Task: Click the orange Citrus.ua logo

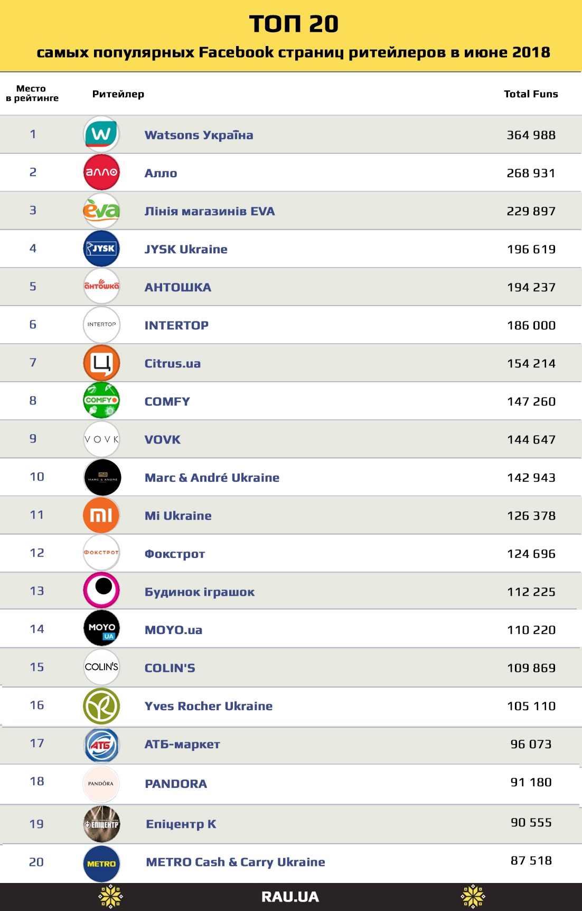Action: click(x=101, y=363)
